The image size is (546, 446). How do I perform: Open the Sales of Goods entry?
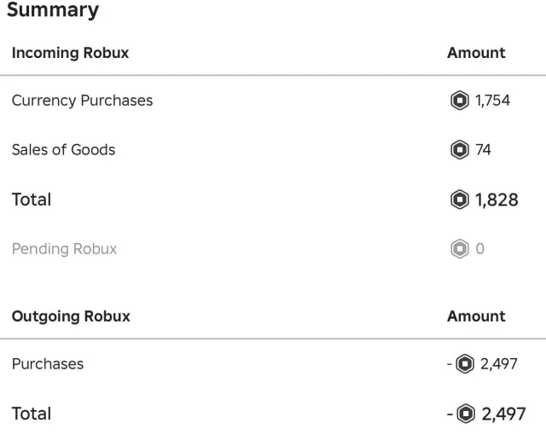coord(63,150)
